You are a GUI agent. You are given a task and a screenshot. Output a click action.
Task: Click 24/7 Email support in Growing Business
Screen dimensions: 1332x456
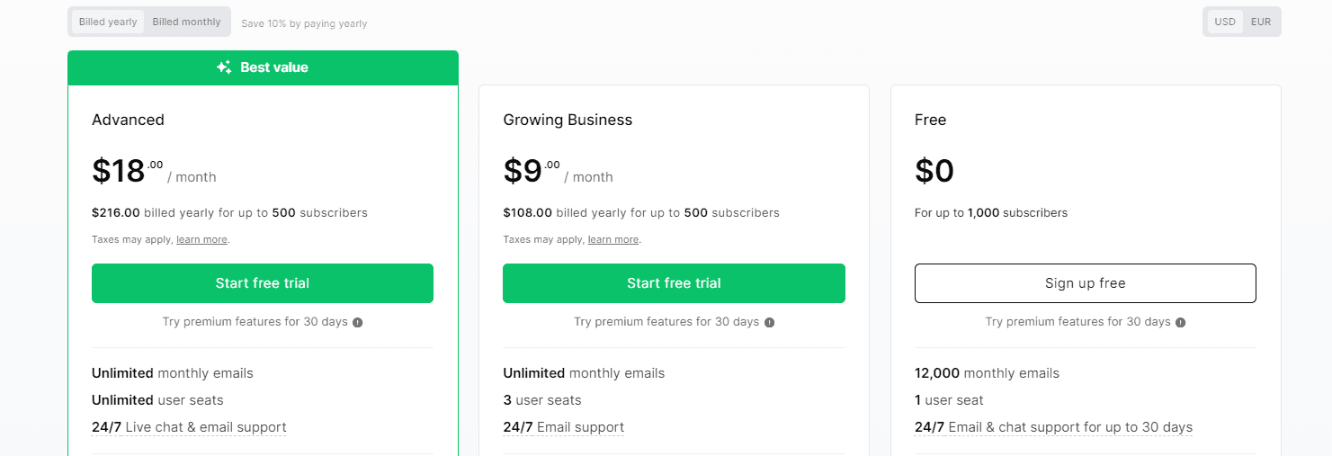pyautogui.click(x=564, y=427)
